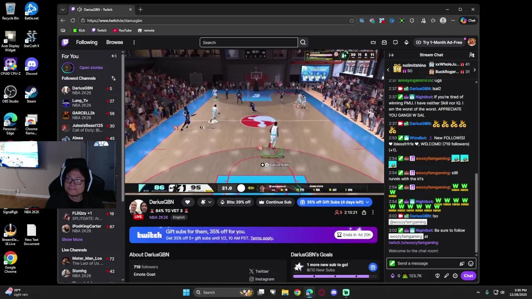Screen dimensions: 532x299
Task: Toggle taskbar volume speaker icon
Action: pyautogui.click(x=502, y=292)
